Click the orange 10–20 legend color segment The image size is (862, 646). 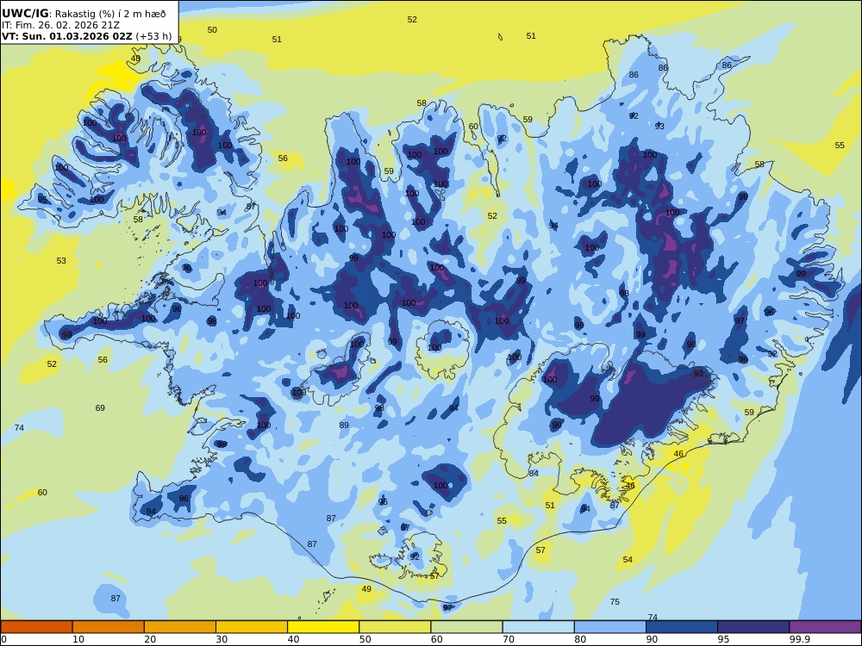tap(109, 627)
